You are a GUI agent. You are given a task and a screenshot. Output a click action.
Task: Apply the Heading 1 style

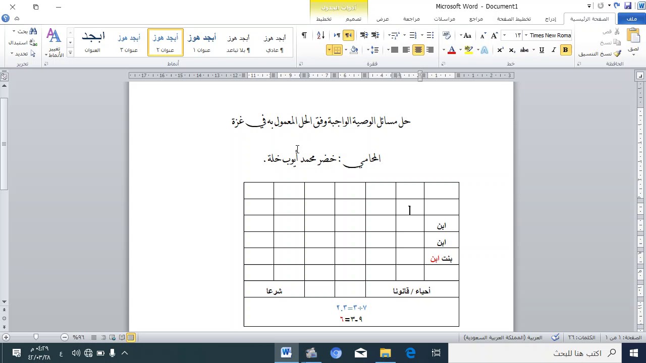coord(202,42)
